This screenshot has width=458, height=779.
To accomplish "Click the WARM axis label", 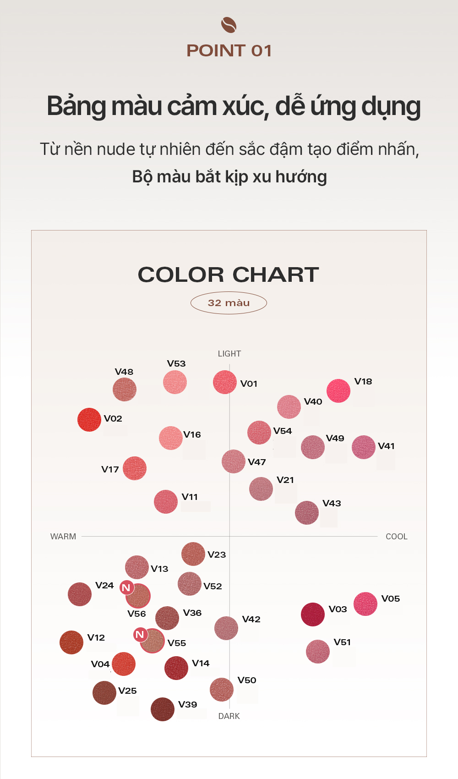I will pos(63,537).
